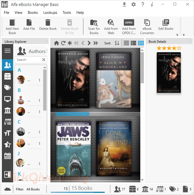Select the text size (tT) sidebar icon
194x195 pixels.
8,133
